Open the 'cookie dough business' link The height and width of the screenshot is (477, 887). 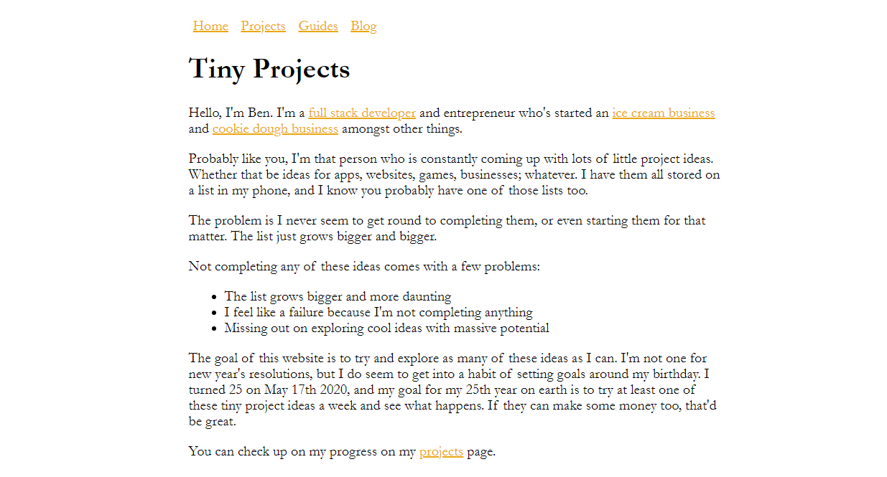coord(275,129)
